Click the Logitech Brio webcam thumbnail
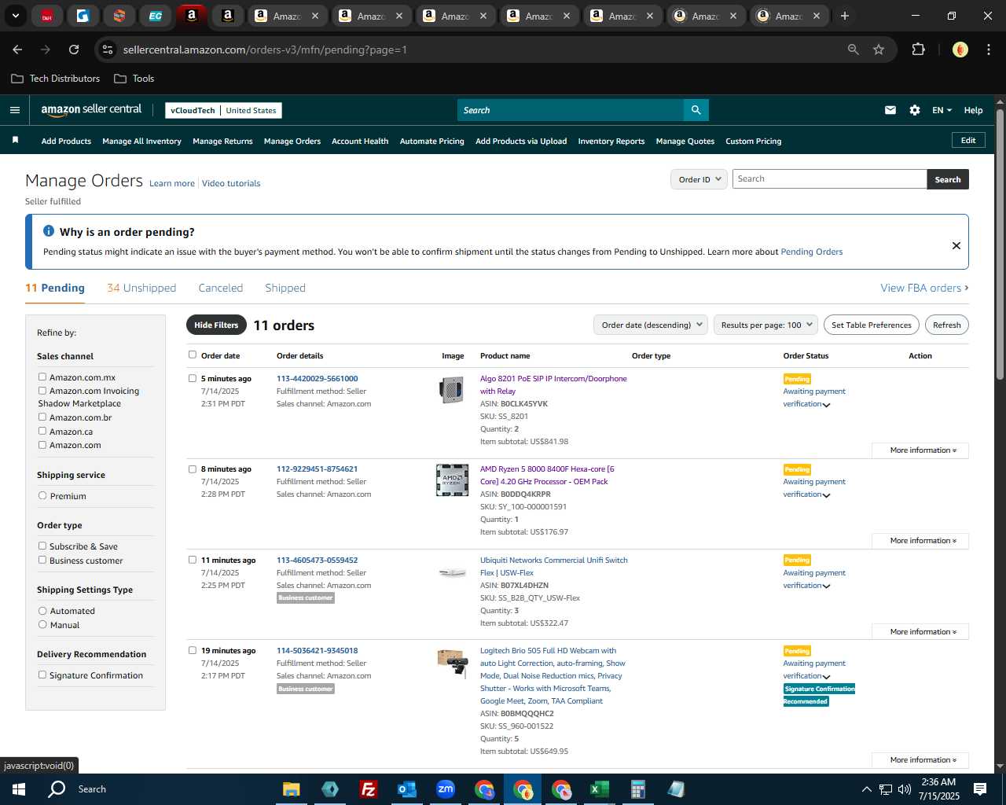The width and height of the screenshot is (1006, 805). click(453, 663)
